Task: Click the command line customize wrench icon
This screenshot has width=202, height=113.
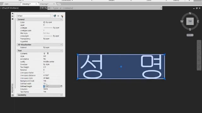Action: 45,8
